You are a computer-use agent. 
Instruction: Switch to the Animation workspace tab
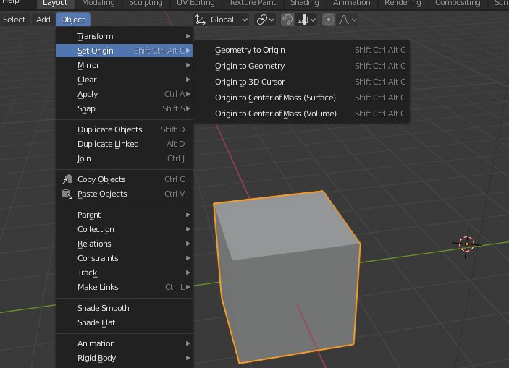click(x=351, y=3)
